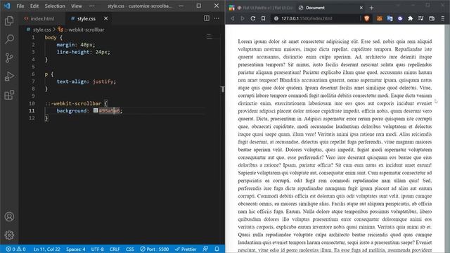Close the Document browser tab
The height and width of the screenshot is (253, 450).
click(x=361, y=8)
